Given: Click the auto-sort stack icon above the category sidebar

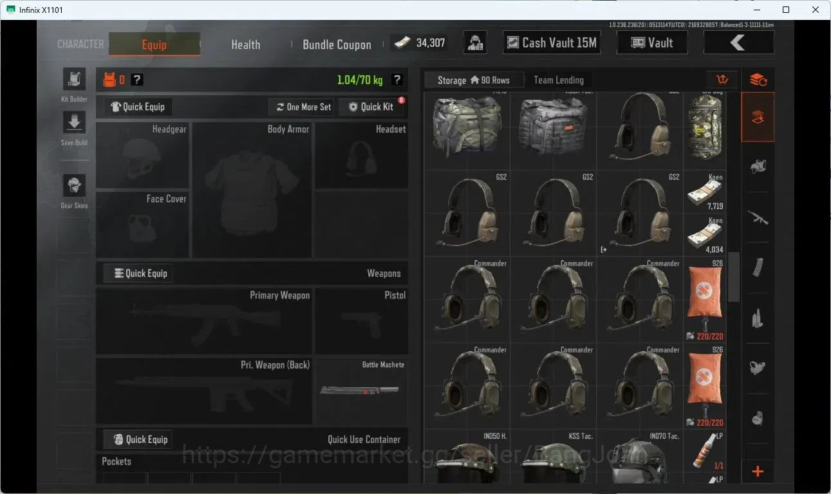Looking at the screenshot, I should pos(758,80).
